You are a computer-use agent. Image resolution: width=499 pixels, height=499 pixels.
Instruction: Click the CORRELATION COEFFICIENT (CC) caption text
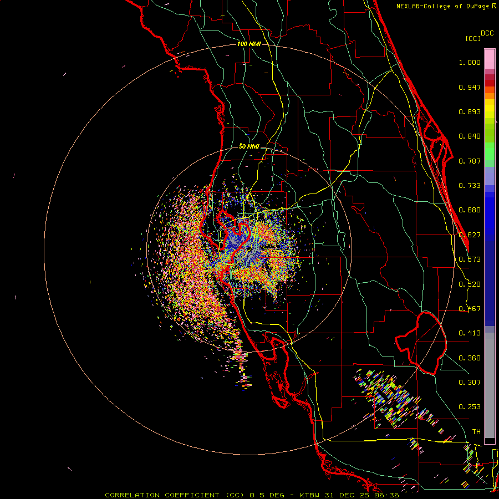[x=175, y=495]
